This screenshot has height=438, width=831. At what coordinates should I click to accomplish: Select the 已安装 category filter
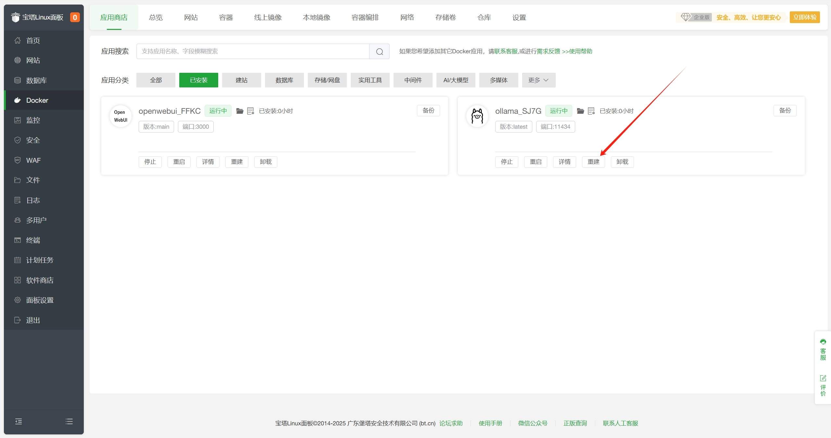(x=198, y=80)
